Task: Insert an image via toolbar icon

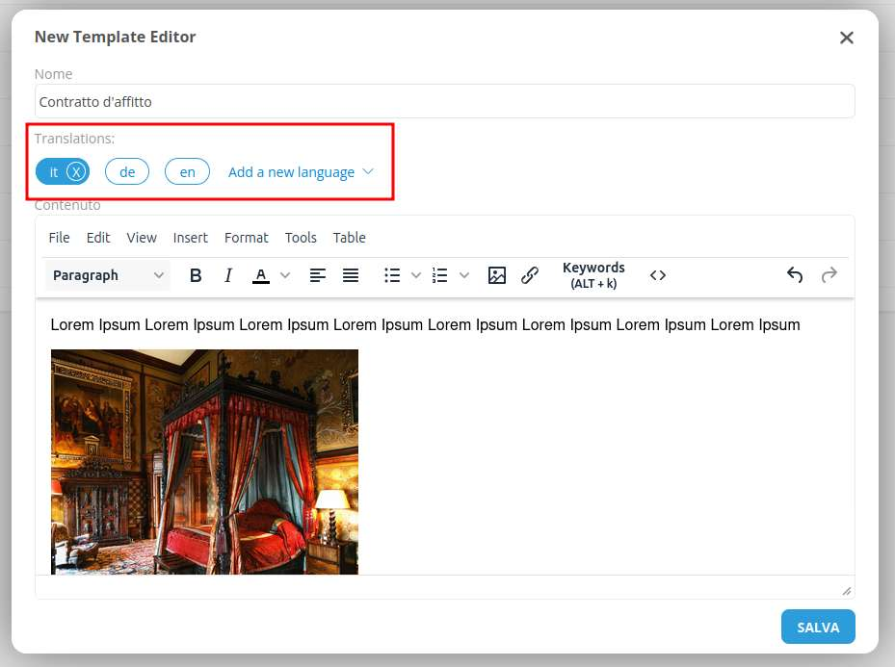Action: [497, 275]
